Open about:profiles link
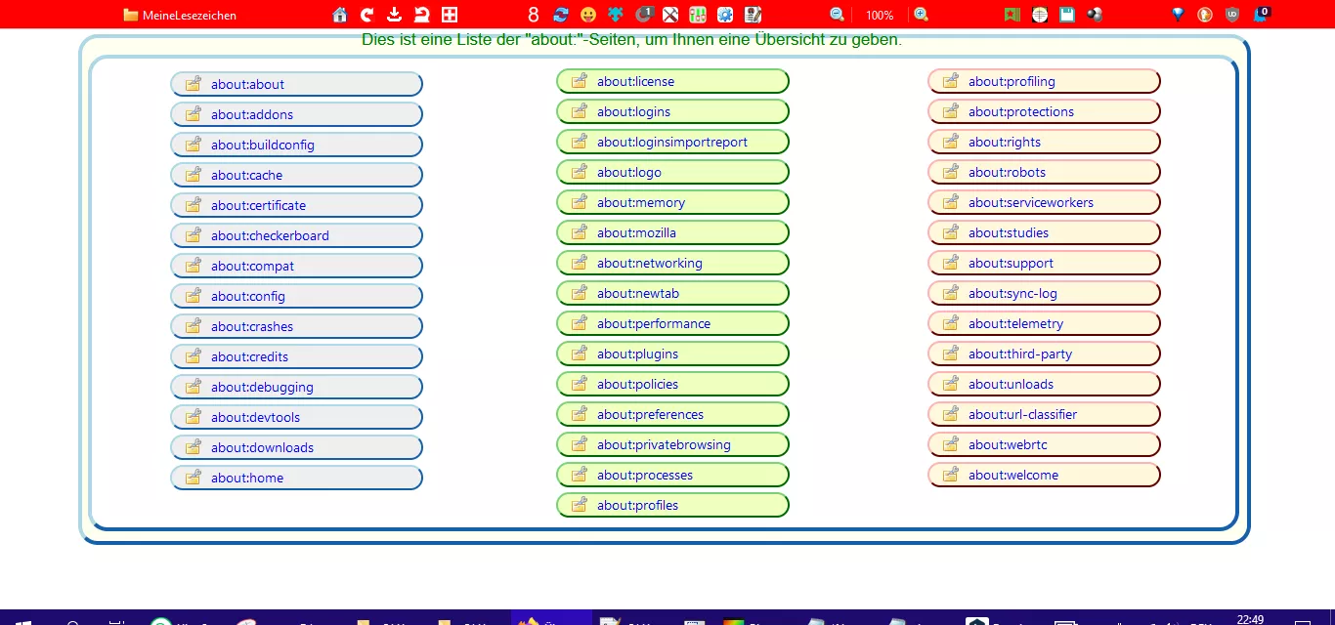This screenshot has height=625, width=1335. [x=672, y=505]
